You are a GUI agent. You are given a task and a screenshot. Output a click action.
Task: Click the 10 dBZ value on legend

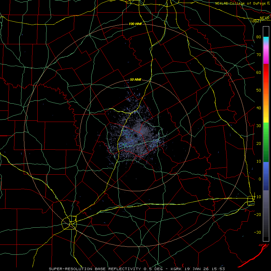point(259,161)
